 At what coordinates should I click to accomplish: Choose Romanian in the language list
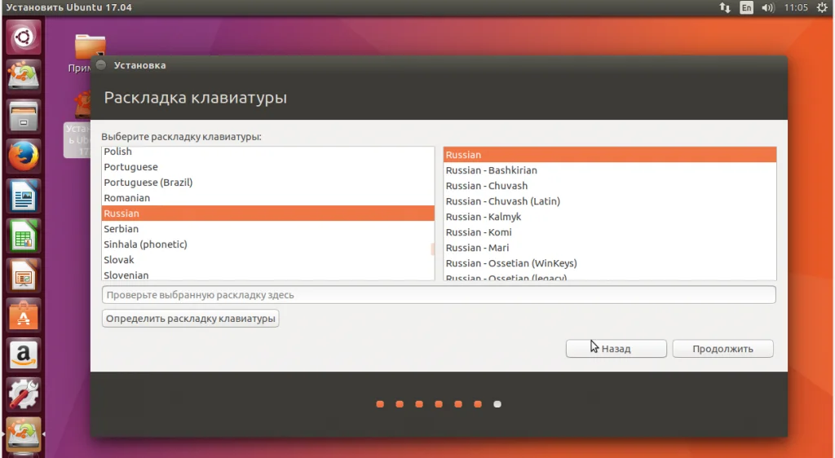[x=267, y=198]
